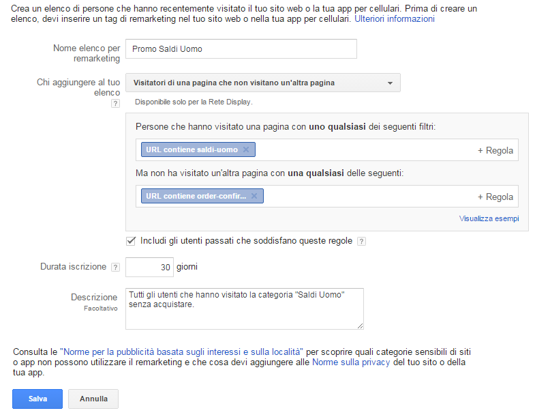Select the 'URL contiene order-confir...' rule chip
This screenshot has width=550, height=415.
(194, 197)
